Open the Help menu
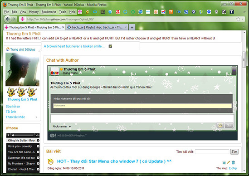 point(72,12)
